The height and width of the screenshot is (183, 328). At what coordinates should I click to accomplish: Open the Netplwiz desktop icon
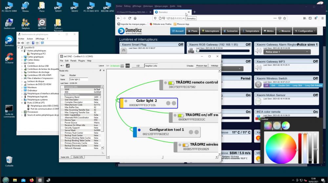26,24
